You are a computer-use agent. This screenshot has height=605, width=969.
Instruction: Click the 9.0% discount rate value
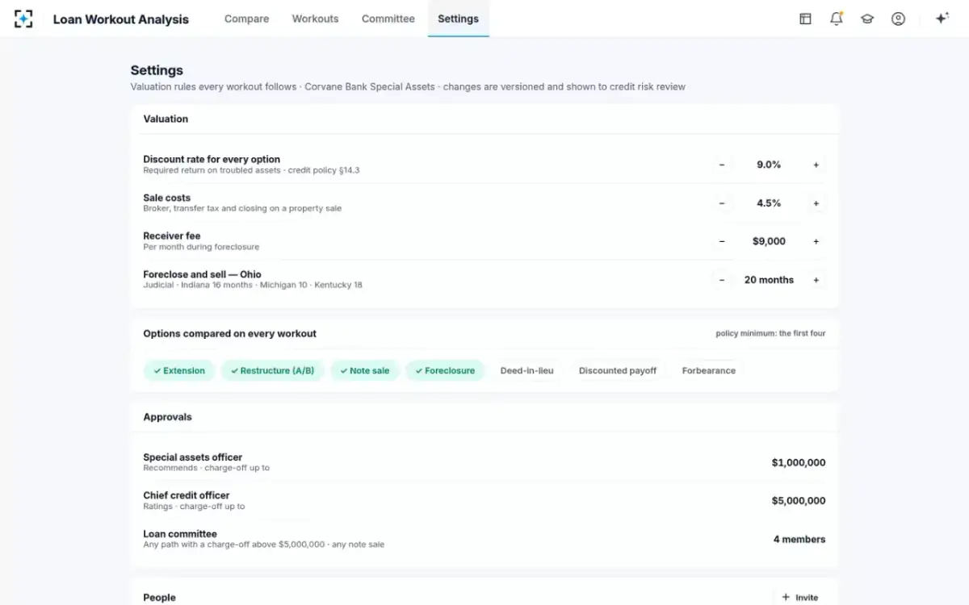769,165
